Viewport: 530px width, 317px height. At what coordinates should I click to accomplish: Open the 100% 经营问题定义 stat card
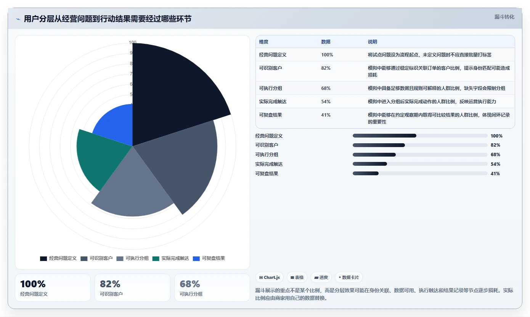53,288
